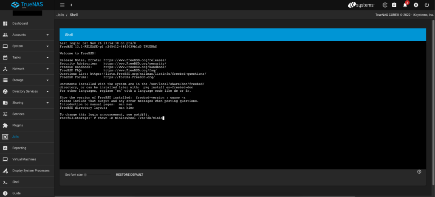Go to Dashboard in the sidebar

[x=20, y=23]
